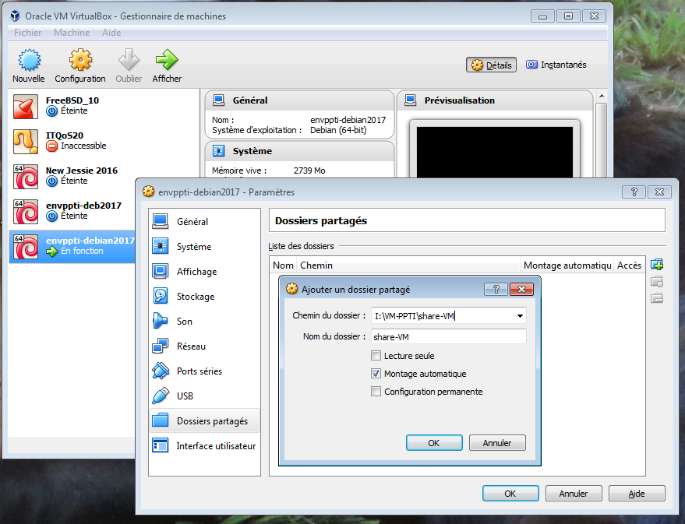The height and width of the screenshot is (524, 685).
Task: Enable the Lecture seule checkbox
Action: click(376, 356)
